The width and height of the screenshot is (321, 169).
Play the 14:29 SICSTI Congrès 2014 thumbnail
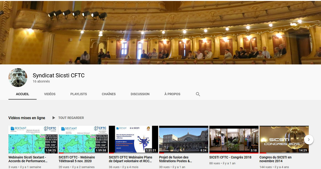coord(284,140)
